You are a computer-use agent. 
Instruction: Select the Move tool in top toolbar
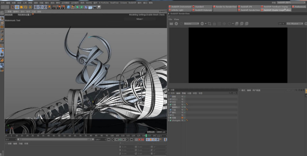coord(17,7)
